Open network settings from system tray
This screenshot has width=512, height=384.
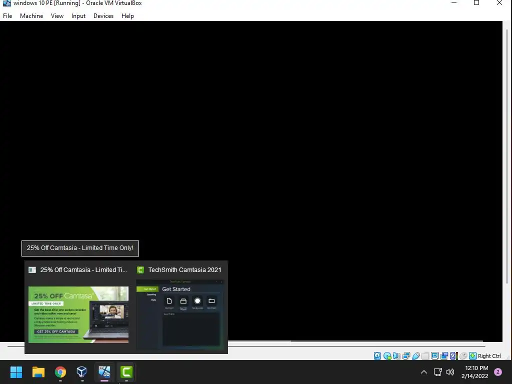pos(437,372)
